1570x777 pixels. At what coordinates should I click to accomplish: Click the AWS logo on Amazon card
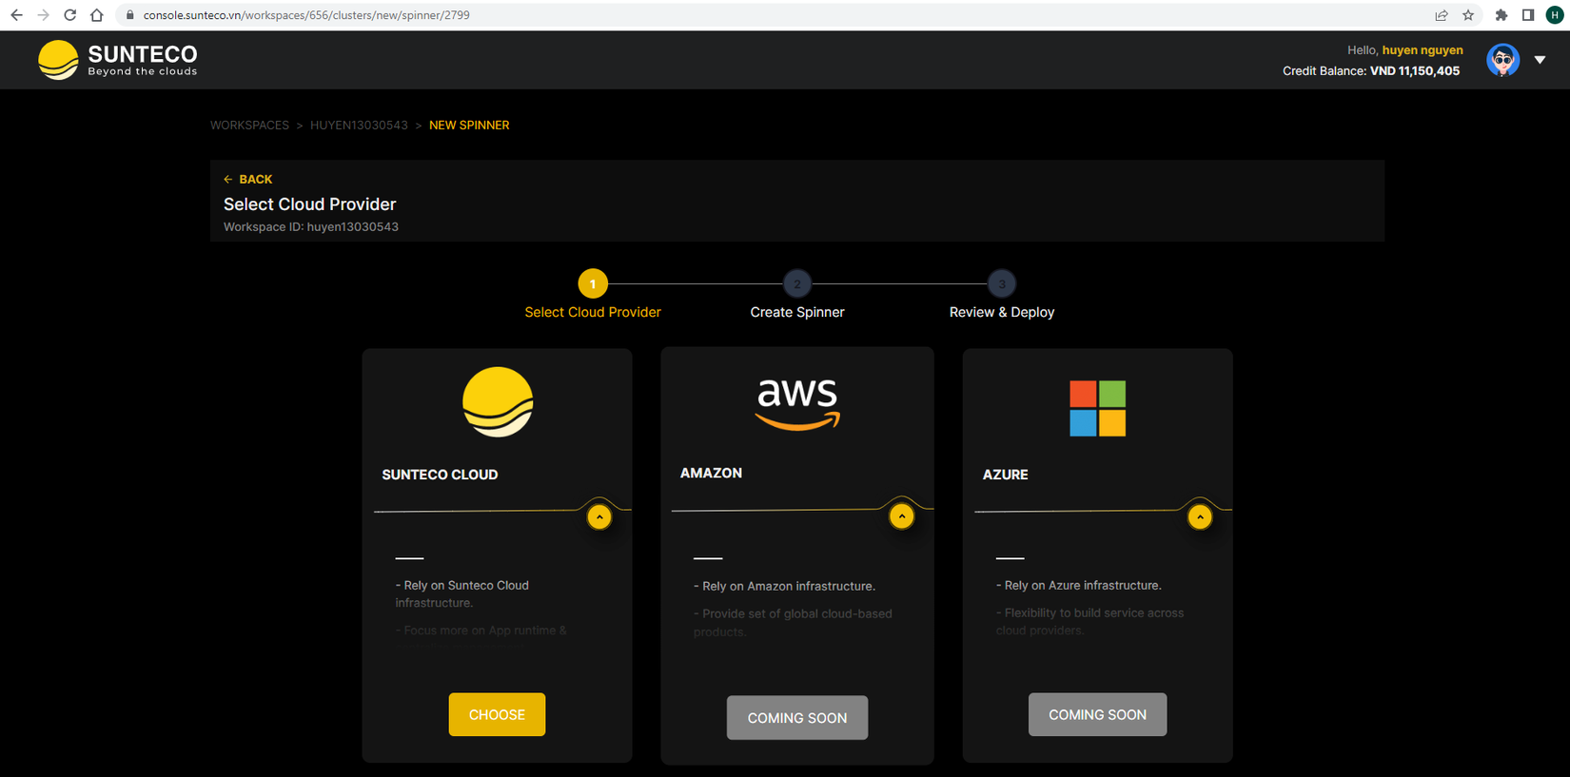tap(797, 404)
